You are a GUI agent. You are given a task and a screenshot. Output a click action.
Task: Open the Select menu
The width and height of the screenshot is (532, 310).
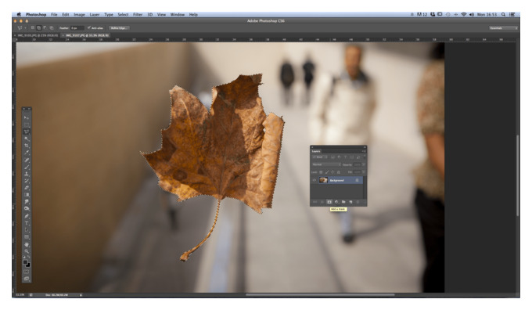tap(123, 15)
